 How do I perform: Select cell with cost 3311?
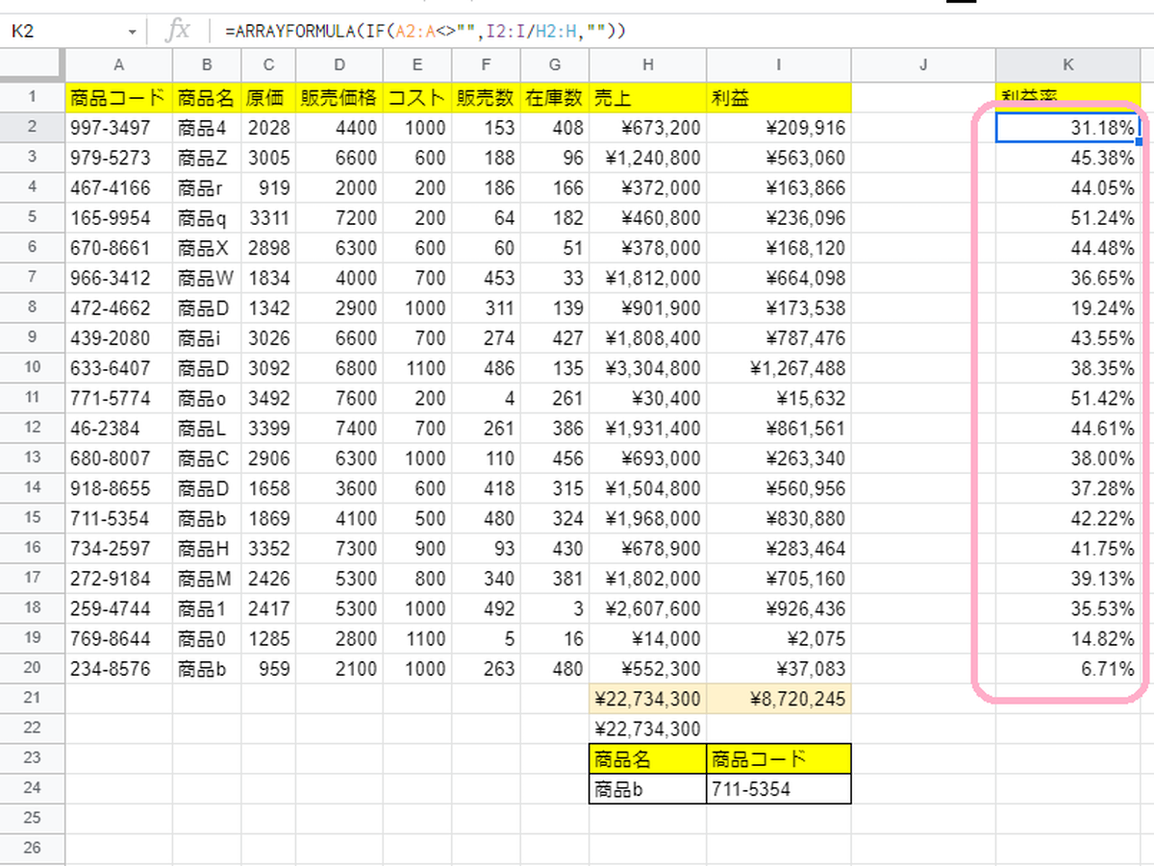pyautogui.click(x=268, y=218)
